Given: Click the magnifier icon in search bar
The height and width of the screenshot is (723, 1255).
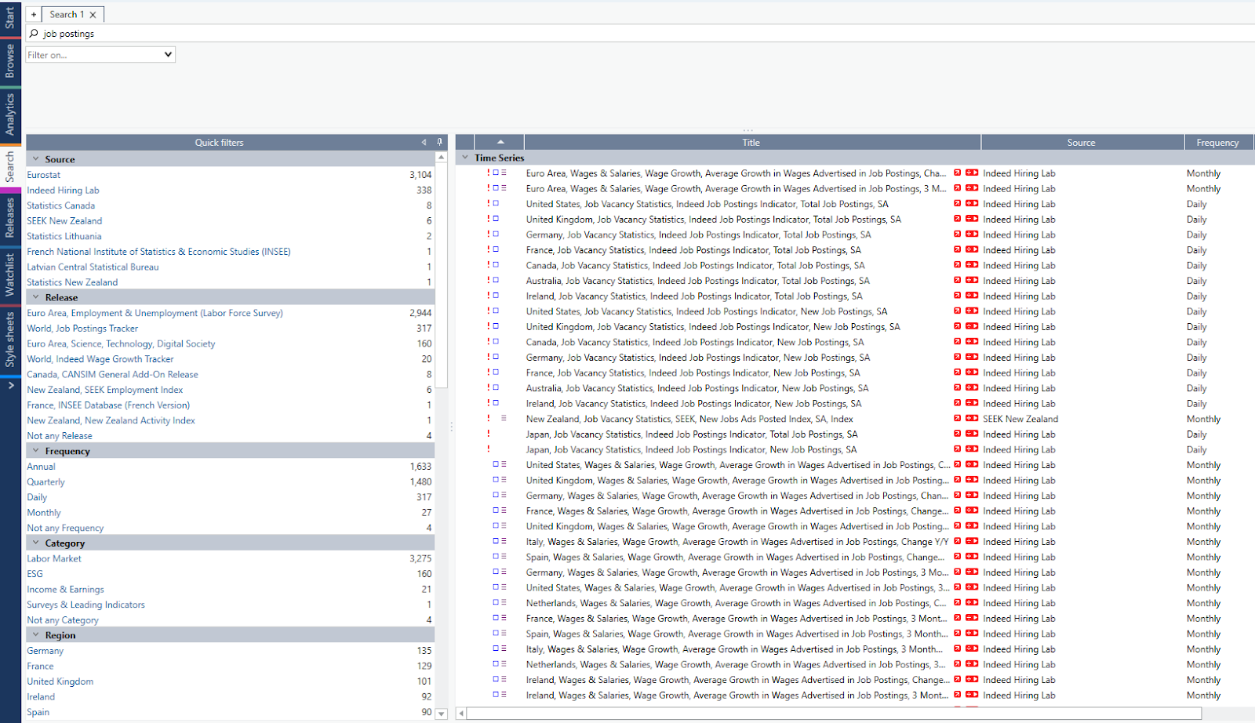Looking at the screenshot, I should [x=34, y=34].
